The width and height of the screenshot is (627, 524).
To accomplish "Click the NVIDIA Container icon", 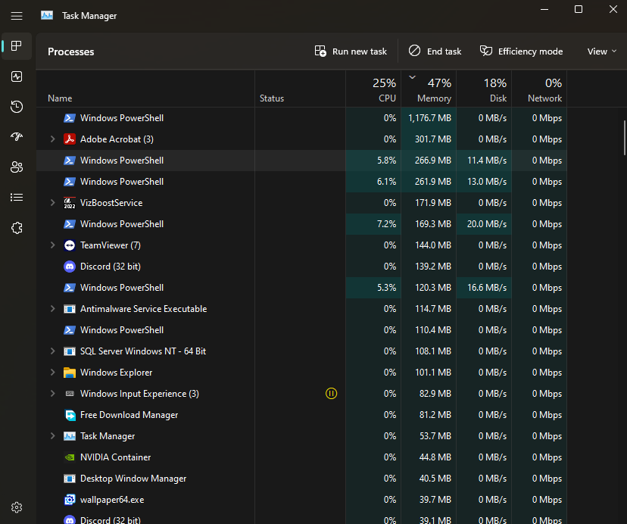I will point(70,457).
